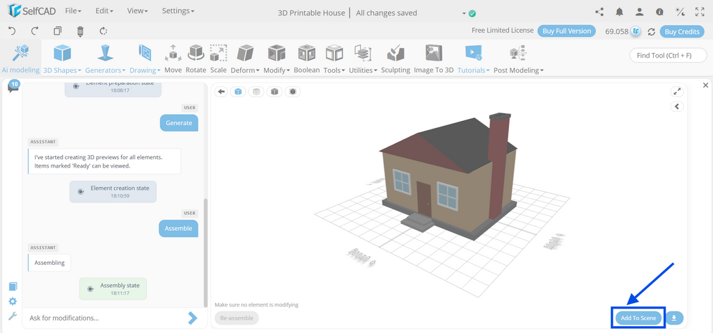Open the Drawing tools dropdown
This screenshot has width=713, height=333.
pyautogui.click(x=145, y=59)
